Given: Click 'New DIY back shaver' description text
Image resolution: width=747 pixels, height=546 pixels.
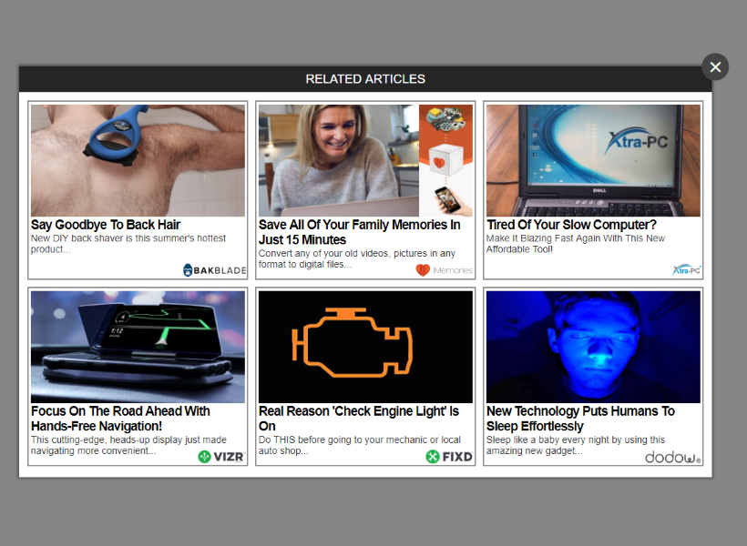Looking at the screenshot, I should coord(128,244).
